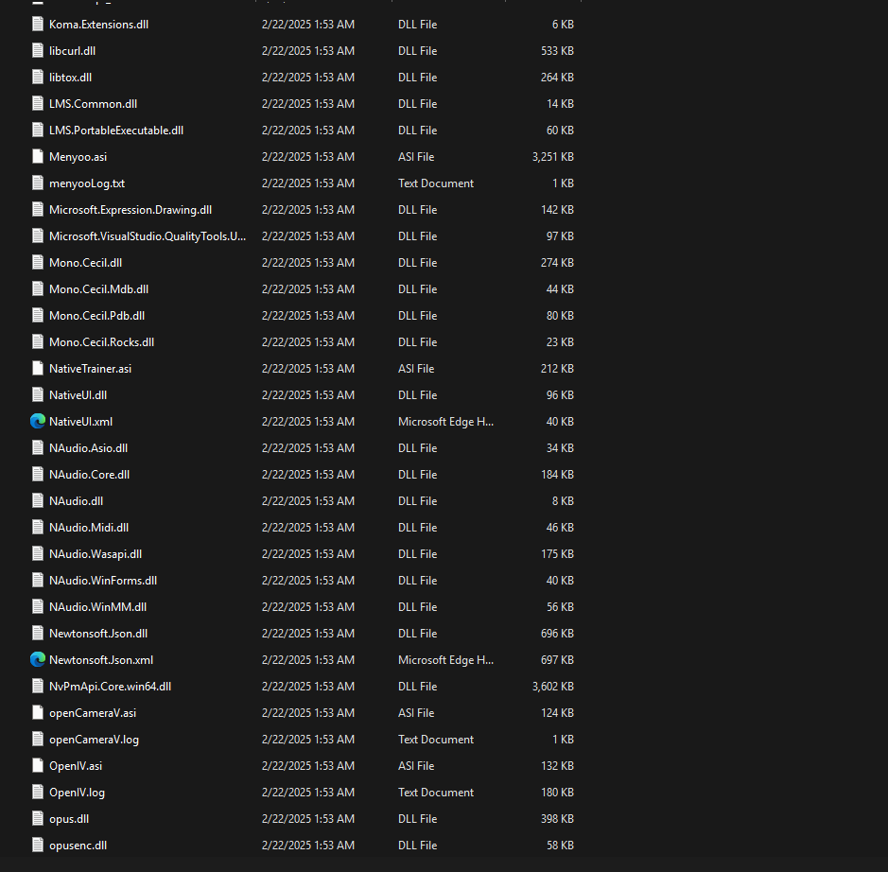Click the libcurl.dll file icon
The width and height of the screenshot is (888, 872).
(x=38, y=51)
